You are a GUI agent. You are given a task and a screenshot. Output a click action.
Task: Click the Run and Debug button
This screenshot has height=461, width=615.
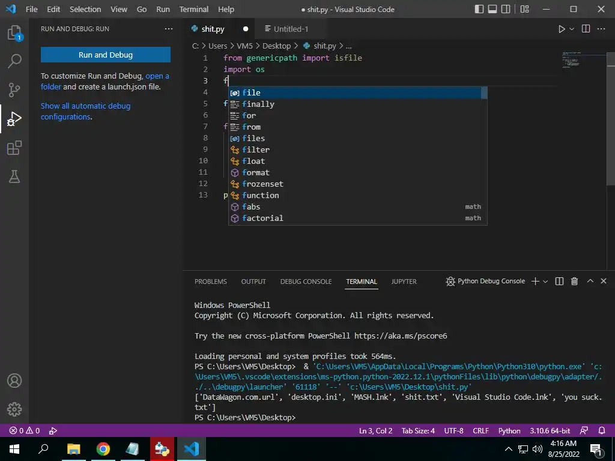click(x=106, y=55)
